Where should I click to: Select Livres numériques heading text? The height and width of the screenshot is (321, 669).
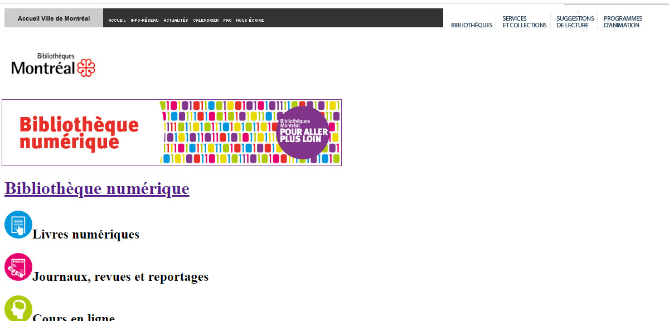(x=86, y=234)
